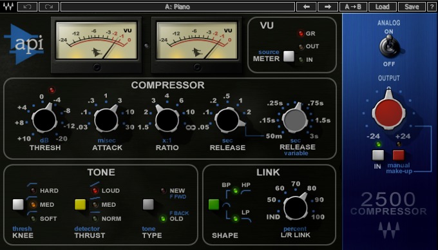Click the gray variable RELEASE knob

(x=295, y=120)
